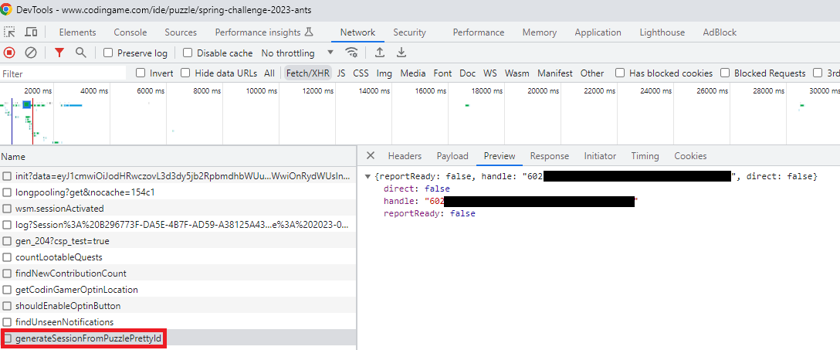Click the inspect element picker icon
This screenshot has height=350, width=840.
pyautogui.click(x=10, y=32)
